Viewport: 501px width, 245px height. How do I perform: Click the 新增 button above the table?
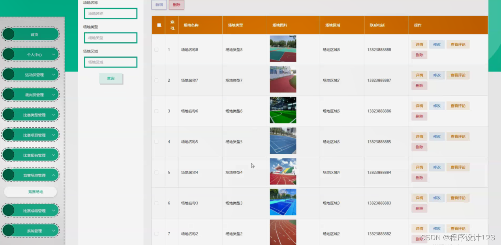(x=159, y=5)
